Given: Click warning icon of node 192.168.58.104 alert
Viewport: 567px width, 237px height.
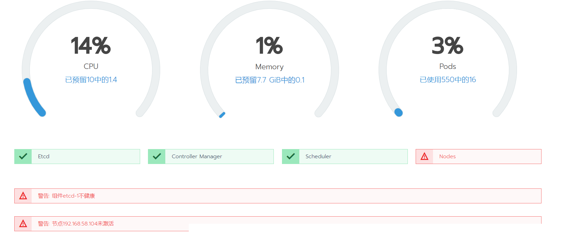Looking at the screenshot, I should pyautogui.click(x=23, y=224).
